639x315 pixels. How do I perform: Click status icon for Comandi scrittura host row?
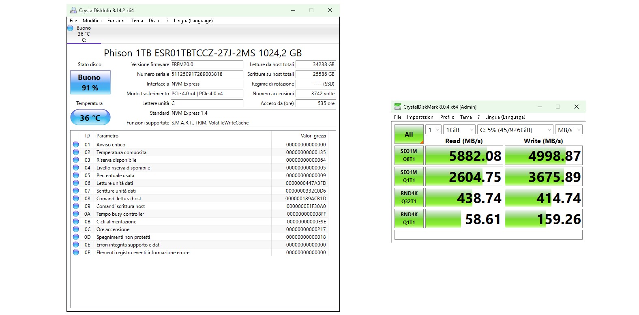coord(76,206)
